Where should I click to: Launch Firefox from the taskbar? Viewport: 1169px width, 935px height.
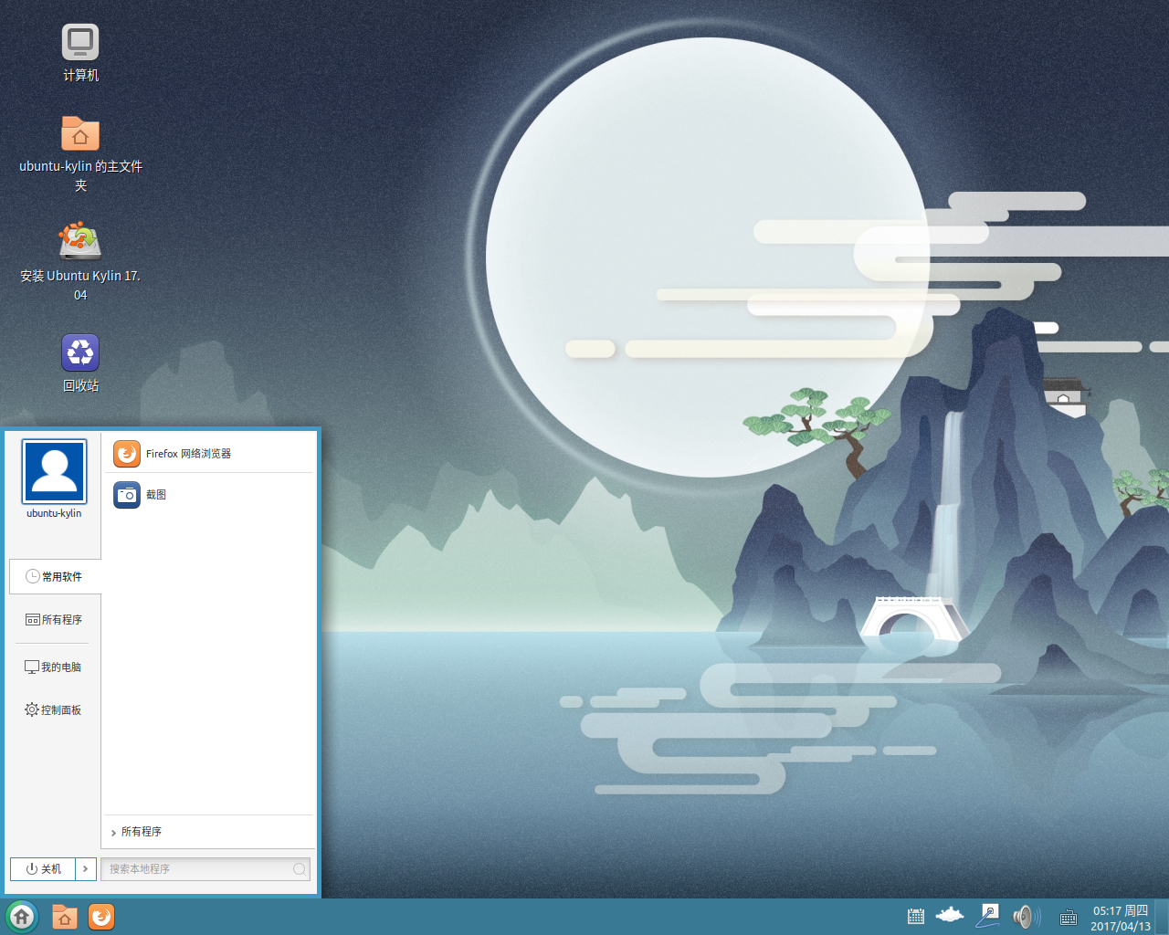coord(101,917)
